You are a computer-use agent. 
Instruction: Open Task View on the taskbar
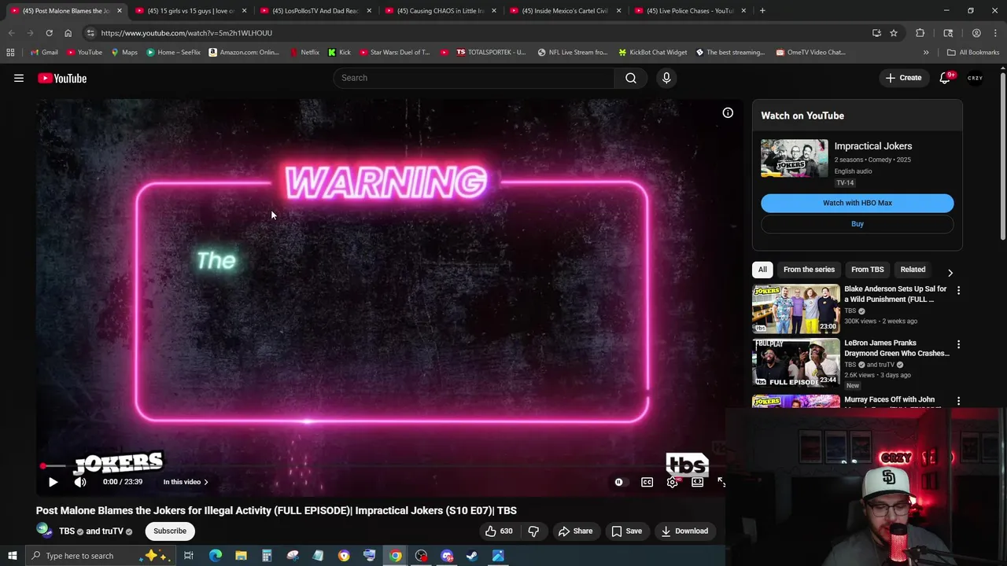click(x=189, y=556)
